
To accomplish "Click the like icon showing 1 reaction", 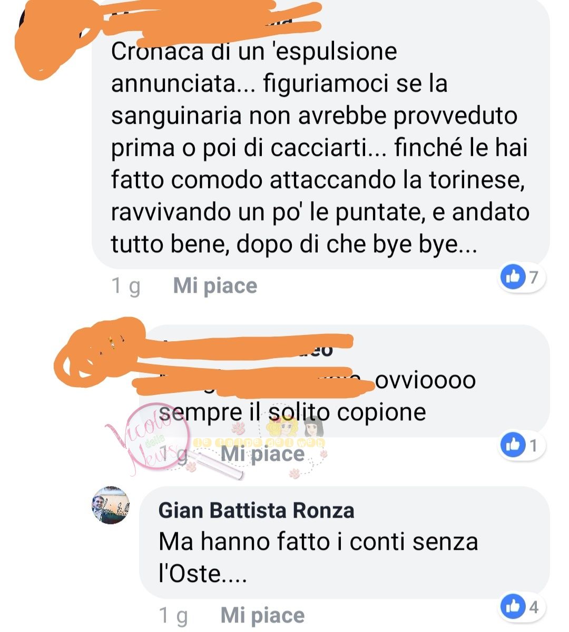I will 513,446.
